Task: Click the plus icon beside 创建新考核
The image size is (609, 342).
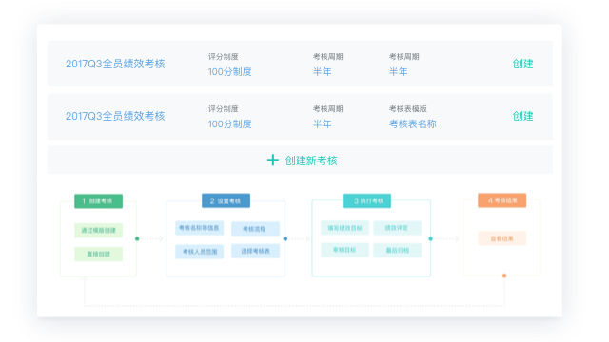Action: tap(273, 161)
